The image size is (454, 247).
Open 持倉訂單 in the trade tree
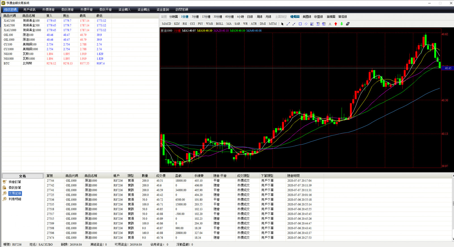pos(15,182)
